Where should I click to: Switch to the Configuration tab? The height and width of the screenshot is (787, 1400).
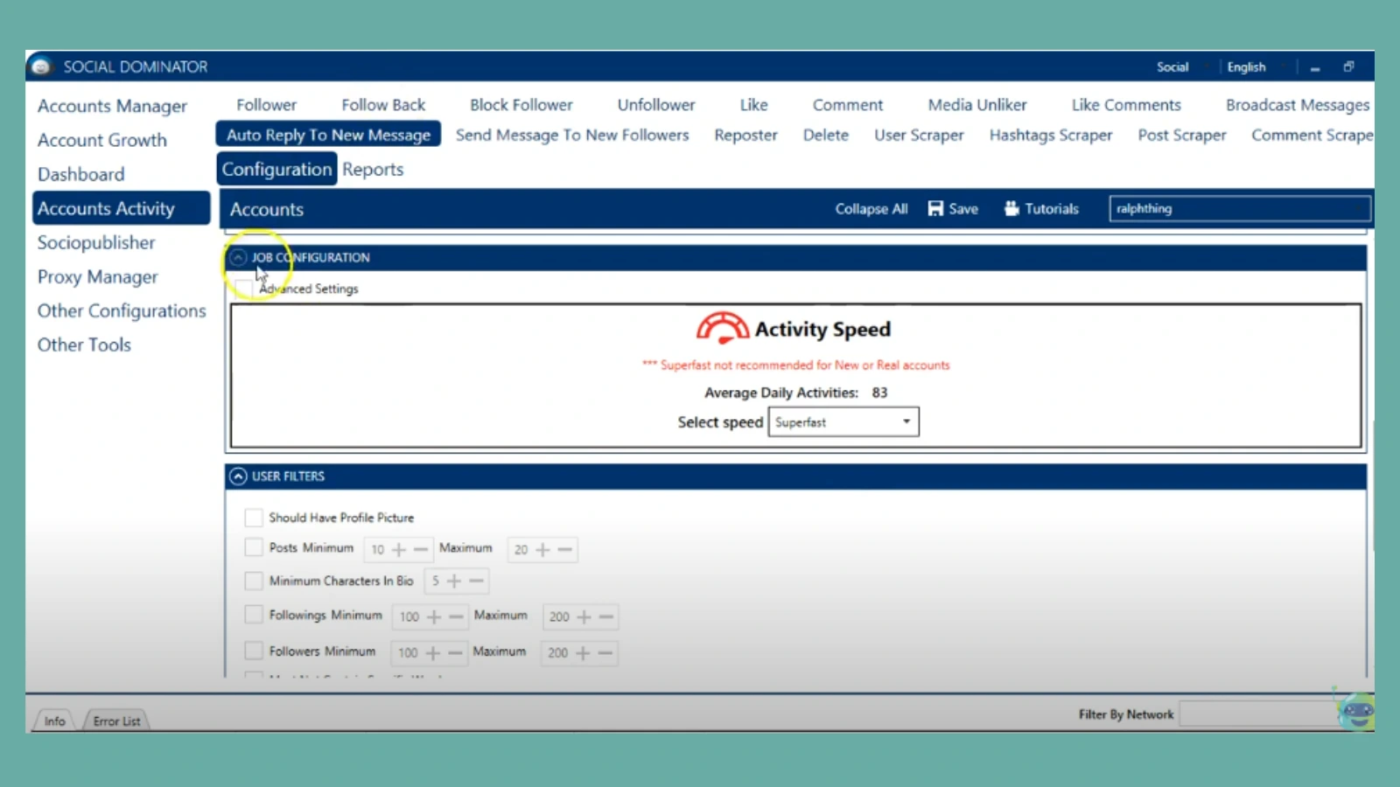(276, 169)
